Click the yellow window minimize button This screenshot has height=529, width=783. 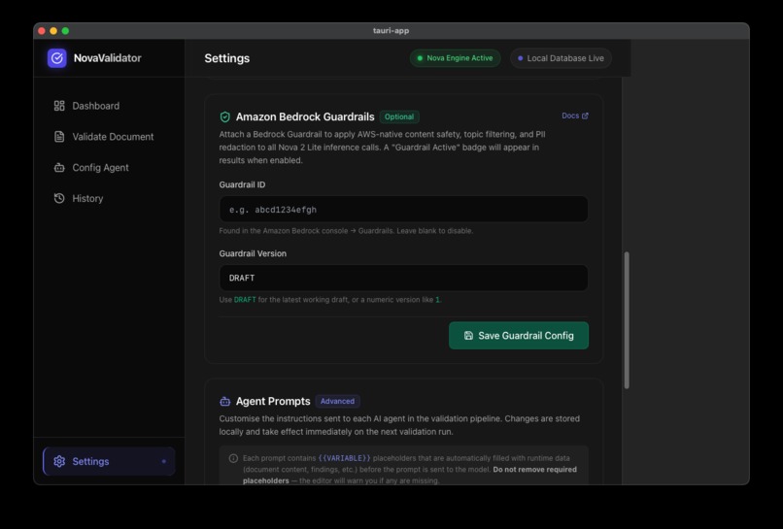(x=53, y=31)
